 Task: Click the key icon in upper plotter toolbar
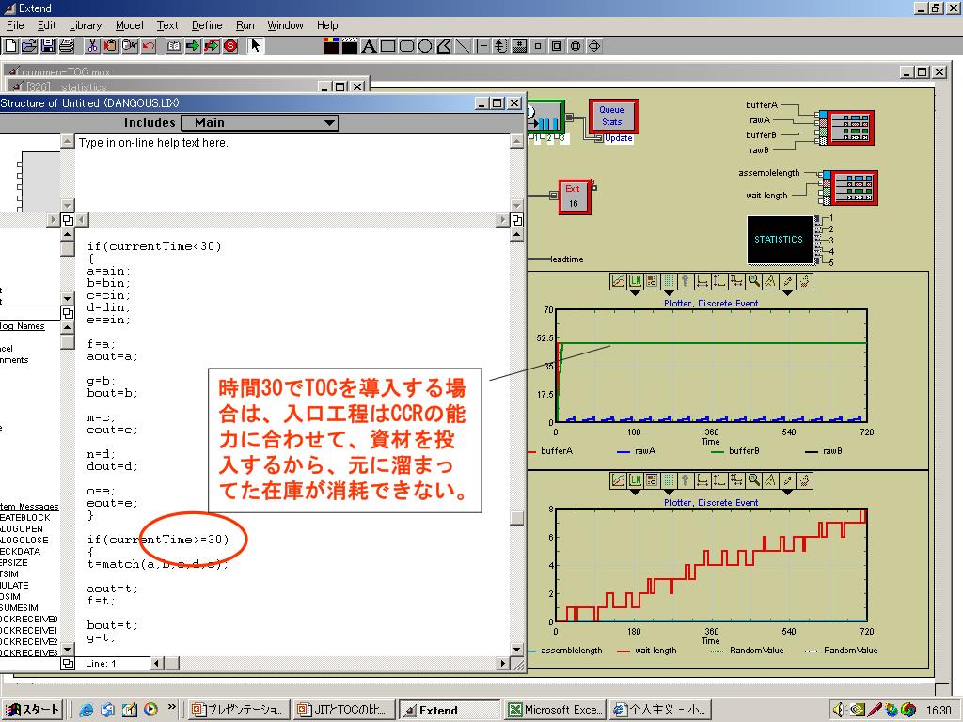point(686,281)
